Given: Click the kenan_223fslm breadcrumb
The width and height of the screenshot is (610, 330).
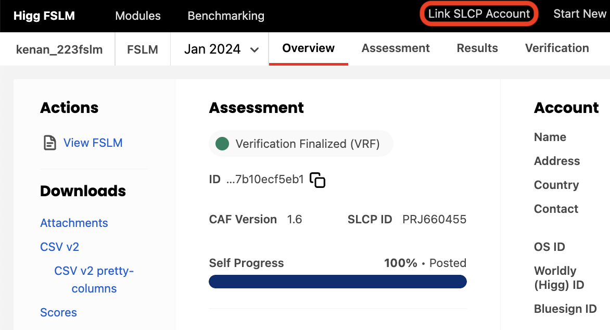Looking at the screenshot, I should tap(59, 49).
